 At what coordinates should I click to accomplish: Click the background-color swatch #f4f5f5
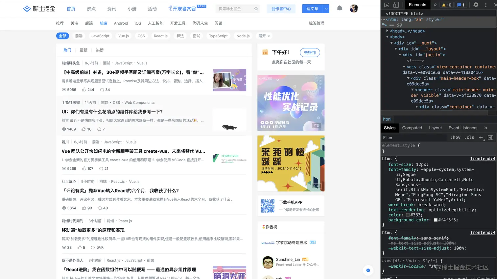point(436,220)
